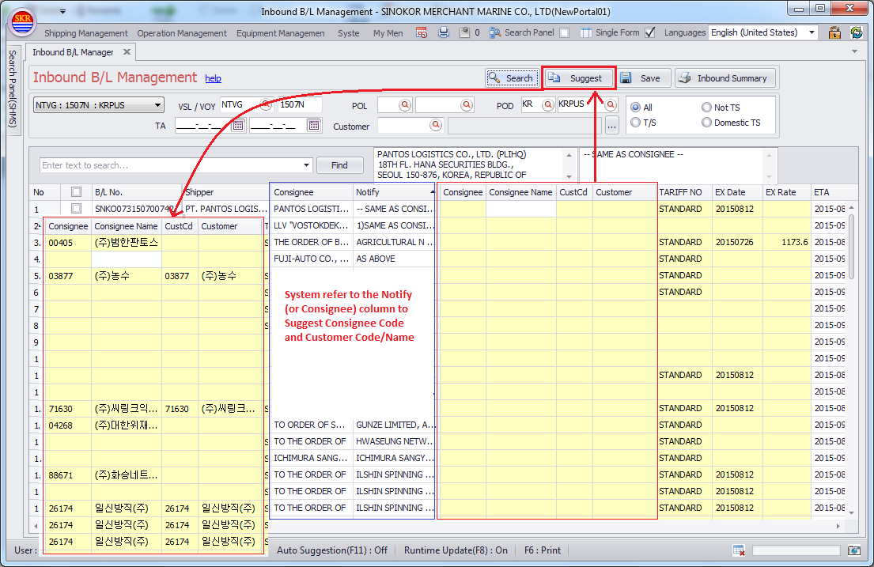
Task: Open the Languages dropdown
Action: pyautogui.click(x=812, y=32)
